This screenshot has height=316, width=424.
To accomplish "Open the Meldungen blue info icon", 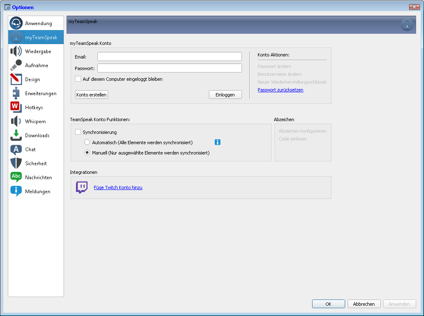I will [16, 191].
